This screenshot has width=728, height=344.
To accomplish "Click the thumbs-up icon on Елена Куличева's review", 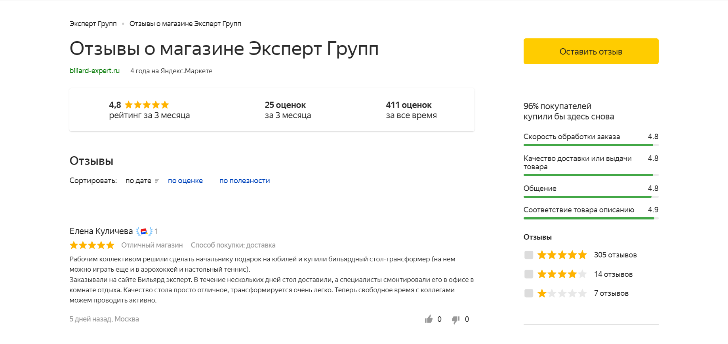I will (x=429, y=319).
